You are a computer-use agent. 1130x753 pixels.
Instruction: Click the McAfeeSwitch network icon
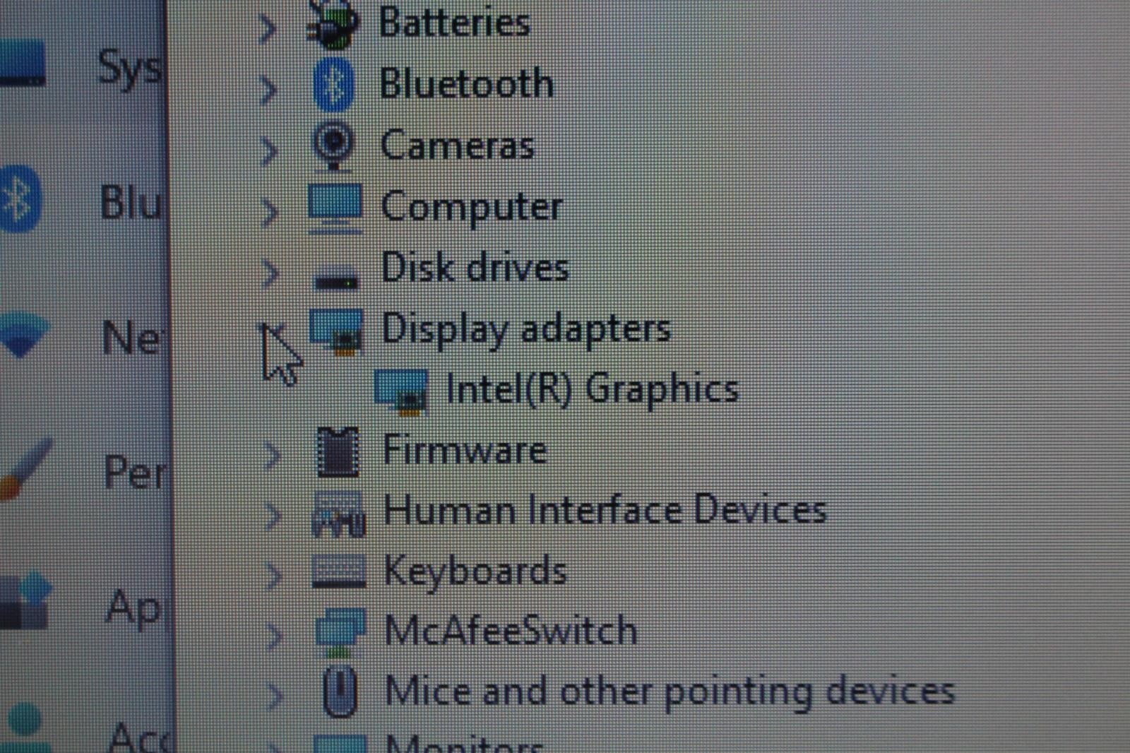pyautogui.click(x=340, y=632)
